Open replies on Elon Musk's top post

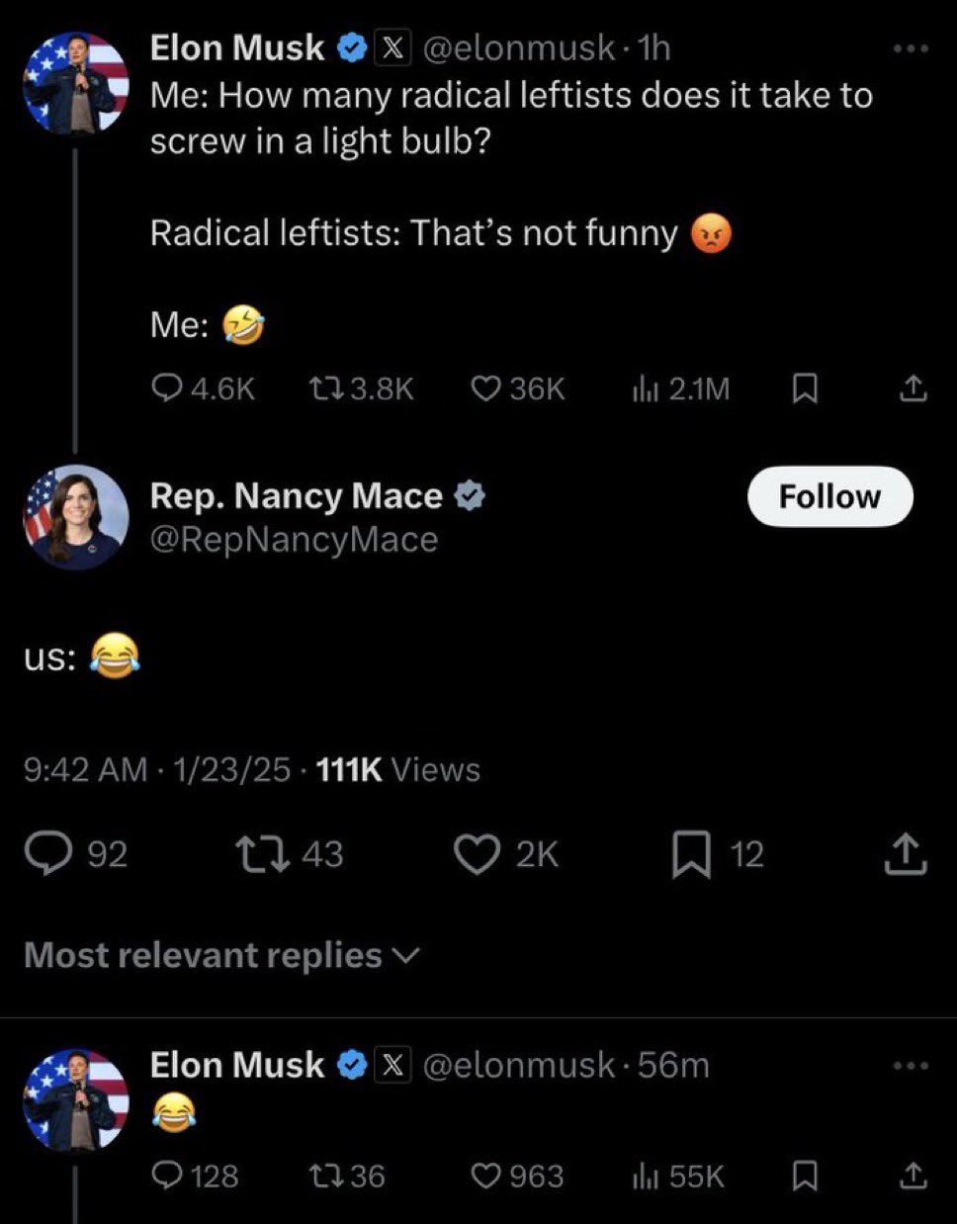pyautogui.click(x=165, y=390)
